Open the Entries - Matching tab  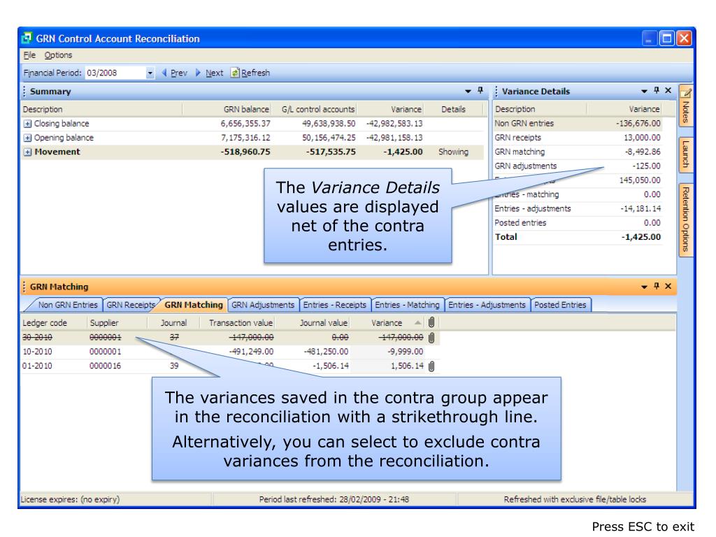tap(407, 305)
